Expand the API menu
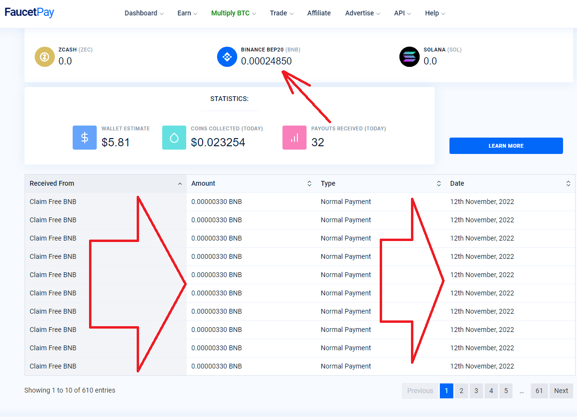This screenshot has height=420, width=577. 403,13
